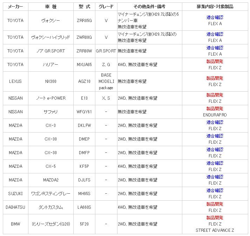Click model code WFGY61
250x236 pixels.
coord(84,112)
